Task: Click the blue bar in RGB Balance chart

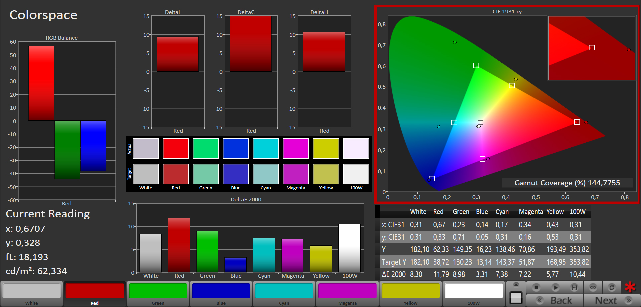Action: pyautogui.click(x=93, y=146)
